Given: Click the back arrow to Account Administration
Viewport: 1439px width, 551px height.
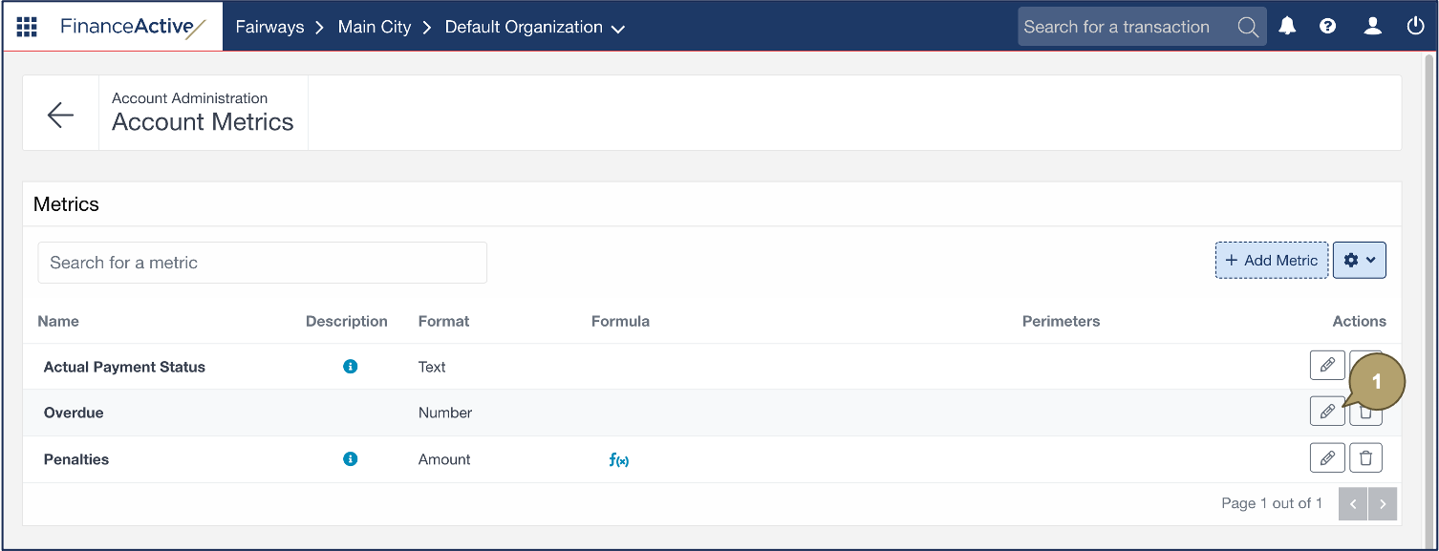Looking at the screenshot, I should pos(60,115).
